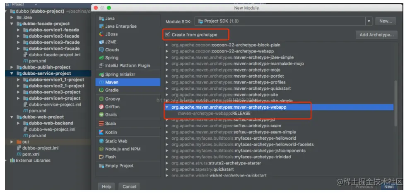The height and width of the screenshot is (193, 410).
Task: Click the J2ME icon
Action: coord(101,42)
